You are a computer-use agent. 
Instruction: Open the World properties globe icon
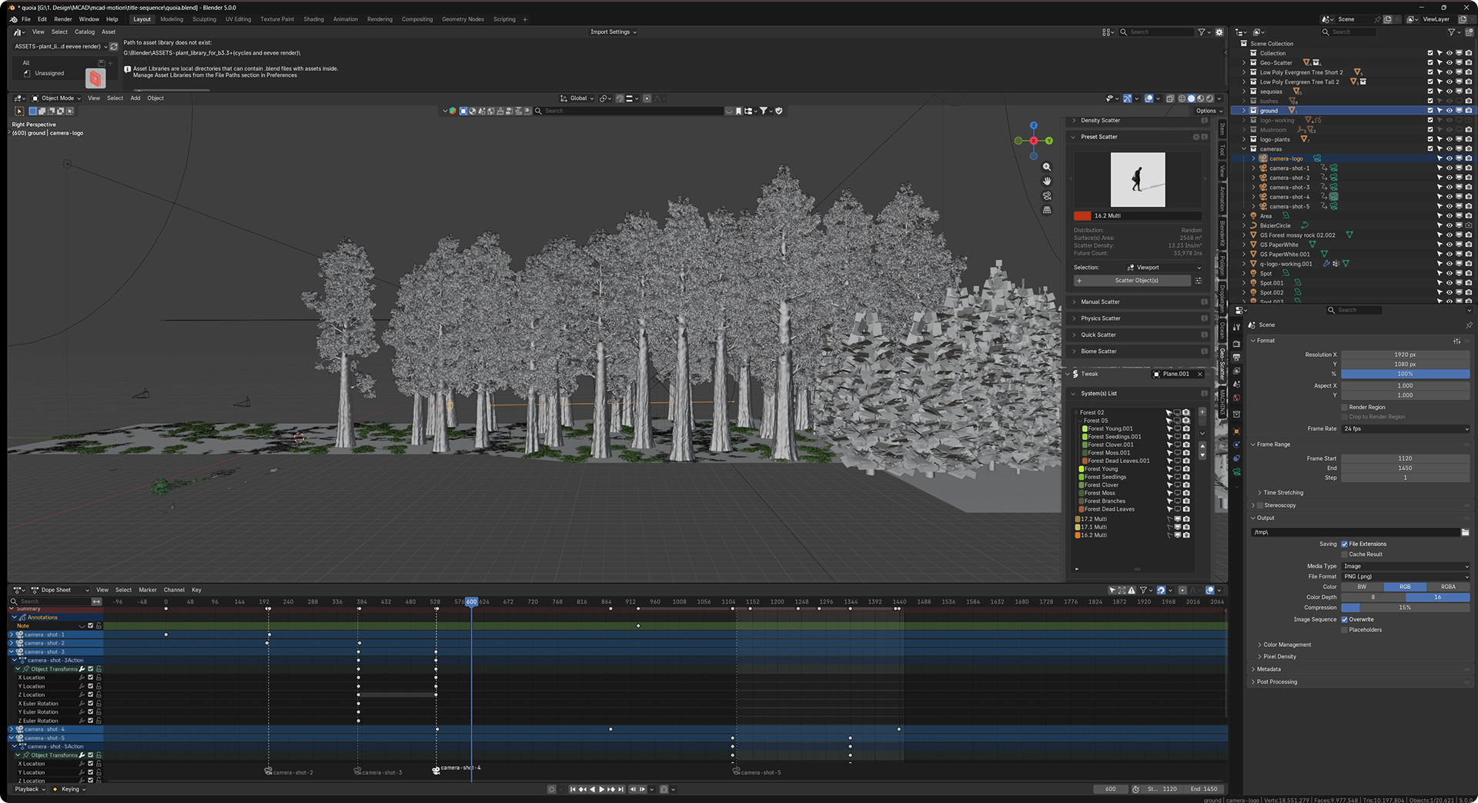[1236, 398]
